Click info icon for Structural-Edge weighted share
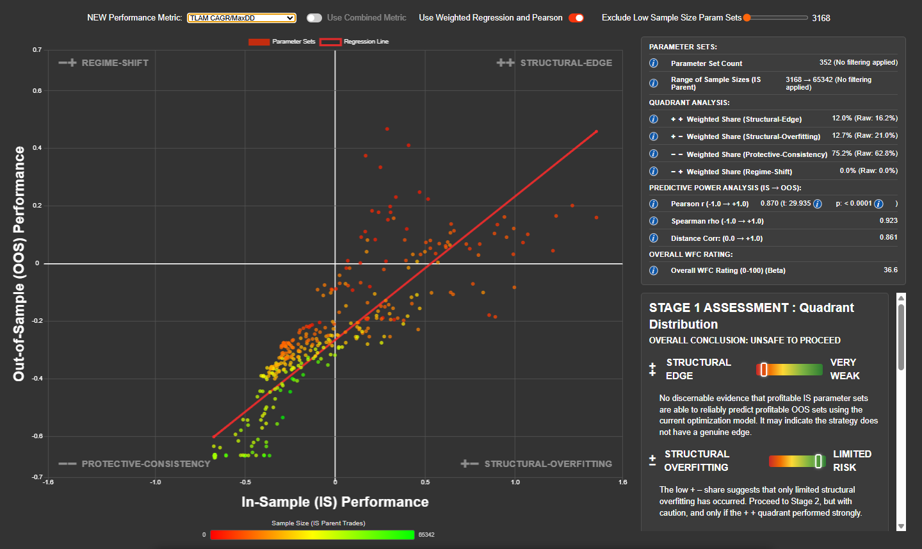The height and width of the screenshot is (549, 922). click(654, 119)
